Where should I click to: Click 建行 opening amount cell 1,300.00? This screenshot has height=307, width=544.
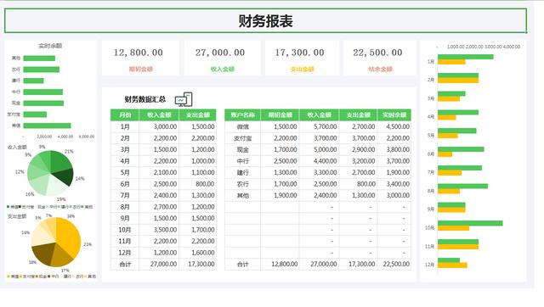(x=280, y=172)
